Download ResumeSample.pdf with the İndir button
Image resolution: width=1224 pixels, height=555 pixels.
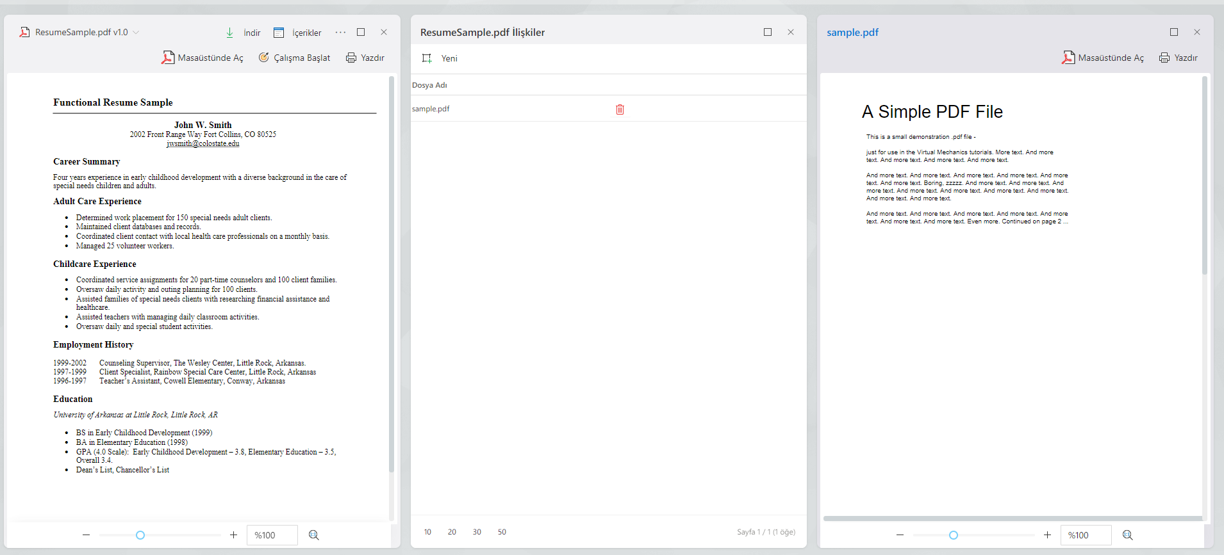[x=243, y=33]
